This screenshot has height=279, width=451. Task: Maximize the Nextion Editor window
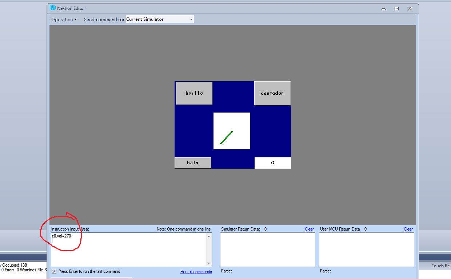[x=397, y=8]
